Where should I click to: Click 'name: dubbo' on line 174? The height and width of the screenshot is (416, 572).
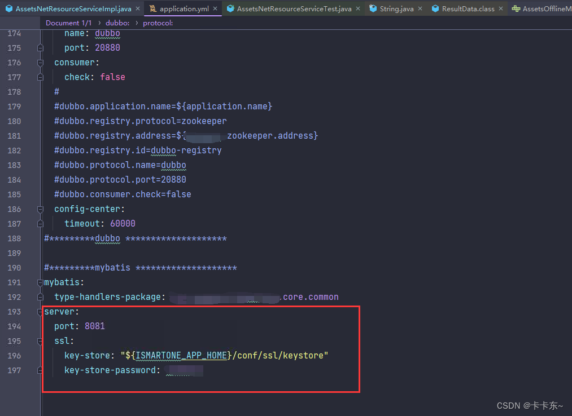click(92, 33)
